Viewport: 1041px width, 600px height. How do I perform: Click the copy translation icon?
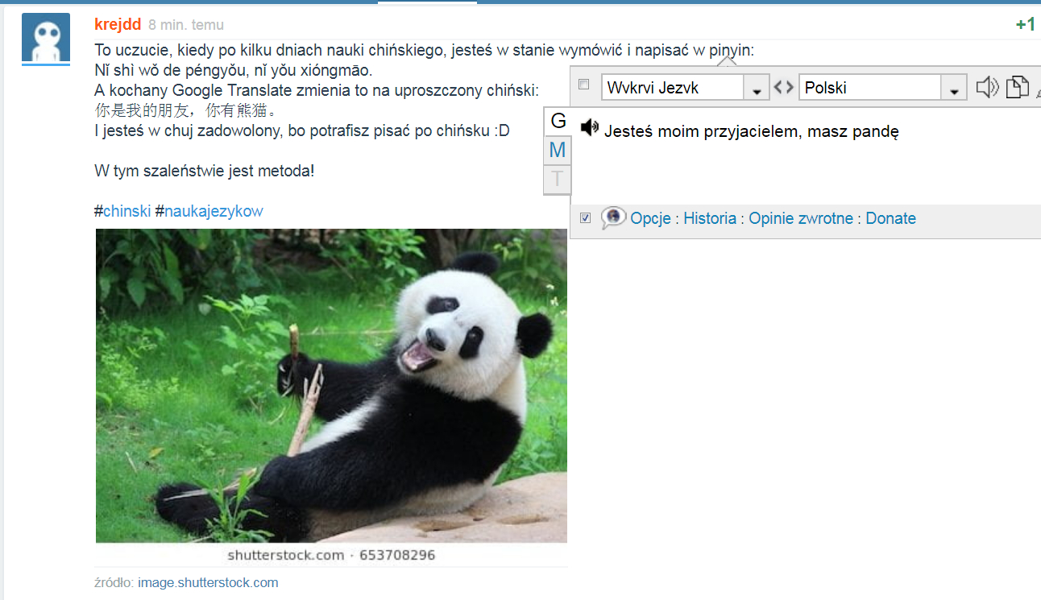coord(1017,87)
